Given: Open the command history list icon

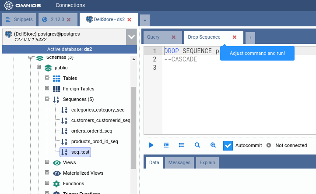Looking at the screenshot, I should (182, 145).
